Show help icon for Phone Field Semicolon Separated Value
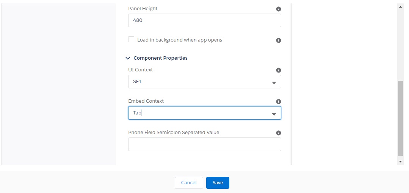Viewport: 409px width, 193px height. coord(278,133)
